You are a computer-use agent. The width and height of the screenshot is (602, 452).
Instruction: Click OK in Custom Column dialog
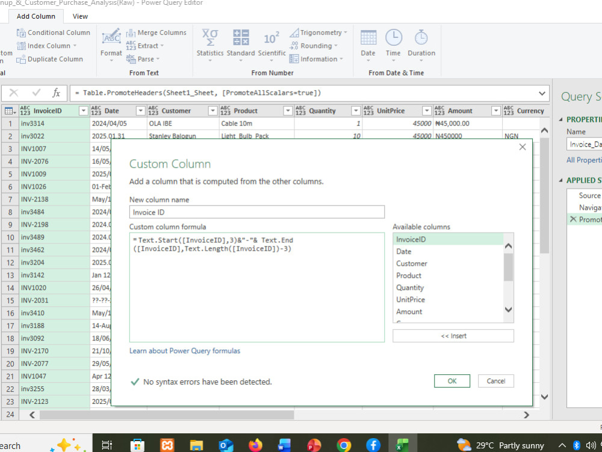coord(452,381)
